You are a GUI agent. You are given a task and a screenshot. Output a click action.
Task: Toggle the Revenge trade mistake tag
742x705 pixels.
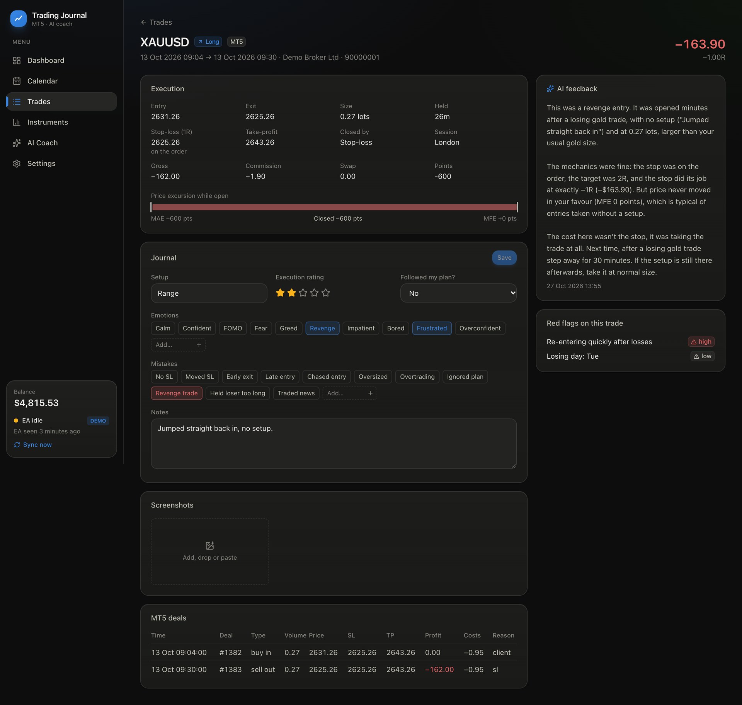point(177,393)
